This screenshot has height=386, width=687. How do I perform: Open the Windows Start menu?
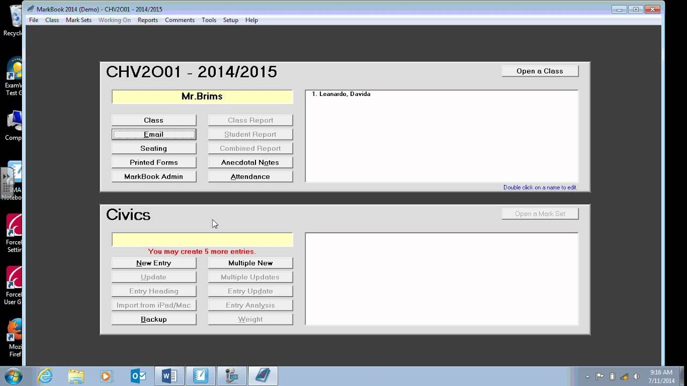coord(12,376)
